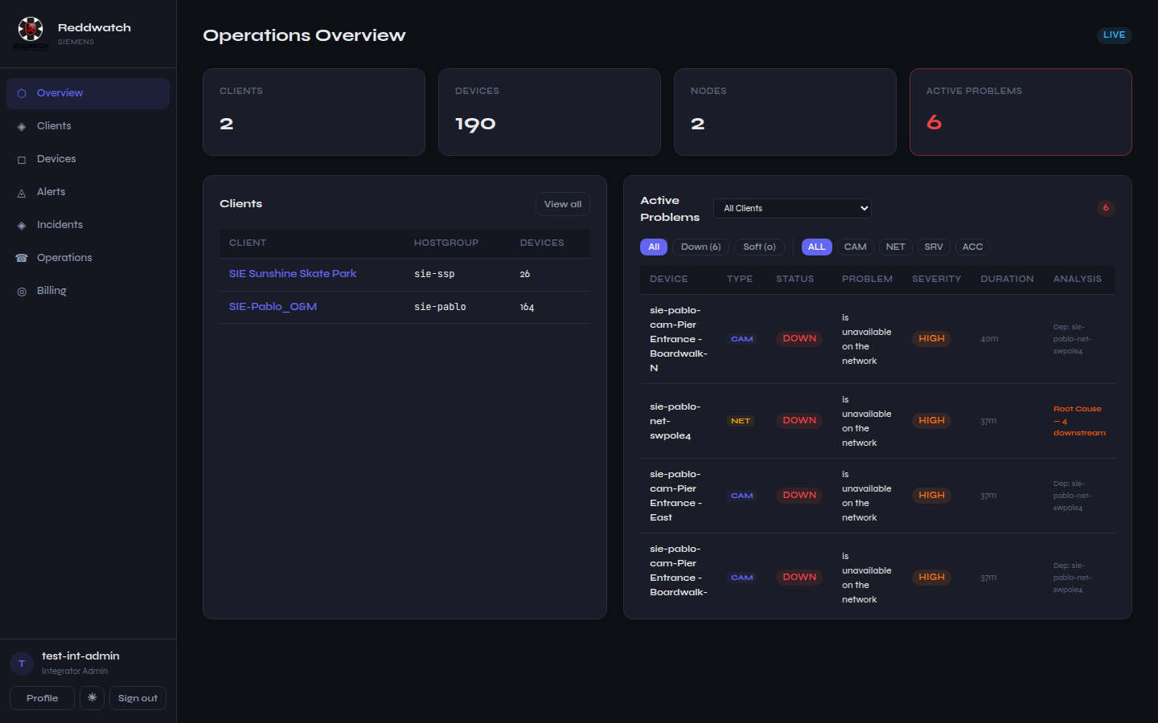Click the SEVERITY column header
This screenshot has height=723, width=1158.
point(936,279)
